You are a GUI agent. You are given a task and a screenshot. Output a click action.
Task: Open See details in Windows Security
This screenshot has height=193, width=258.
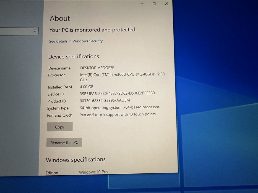tap(76, 41)
